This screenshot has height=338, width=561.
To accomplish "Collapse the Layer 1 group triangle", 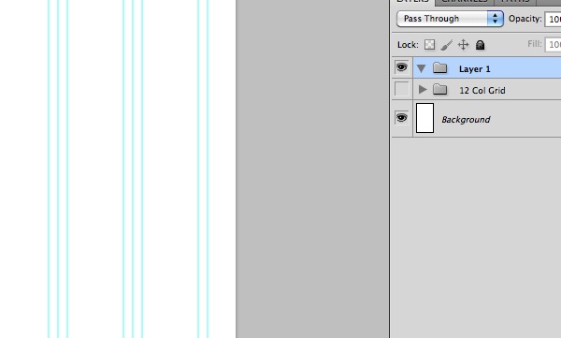I will (x=422, y=68).
